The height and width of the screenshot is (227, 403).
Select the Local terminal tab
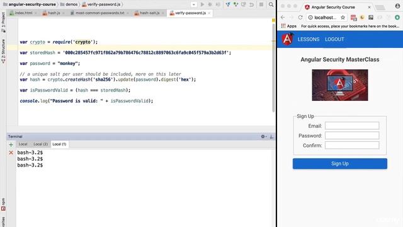[23, 144]
